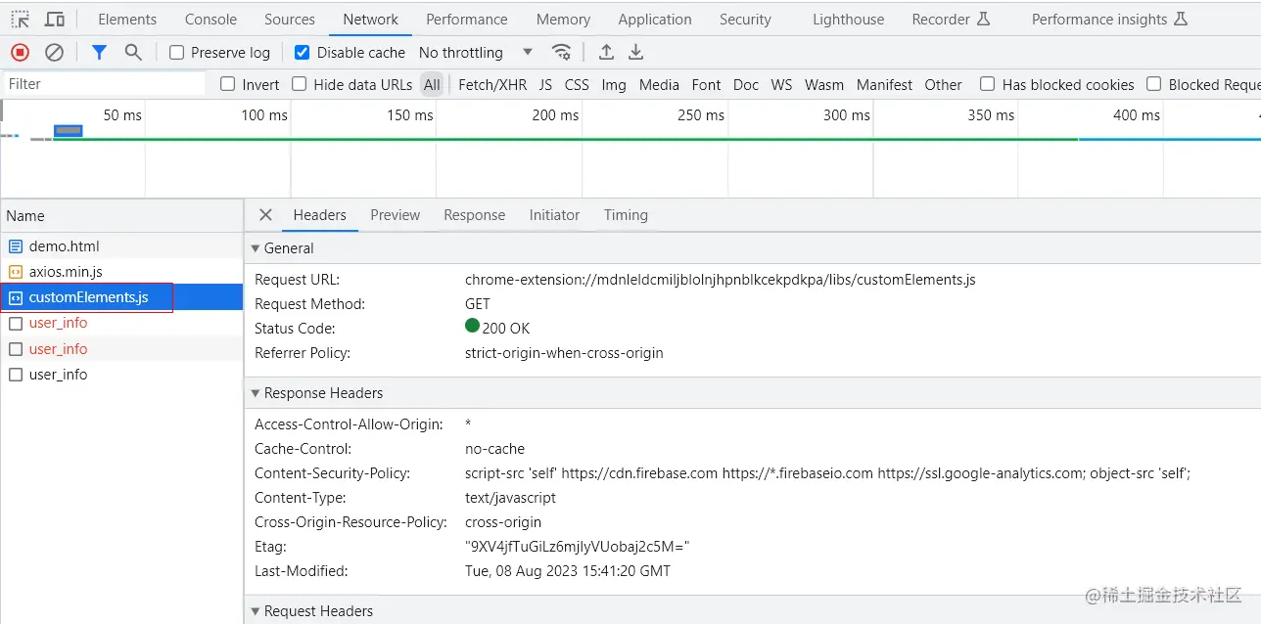The height and width of the screenshot is (624, 1261).
Task: Filter requests by Manifest type
Action: click(x=885, y=84)
